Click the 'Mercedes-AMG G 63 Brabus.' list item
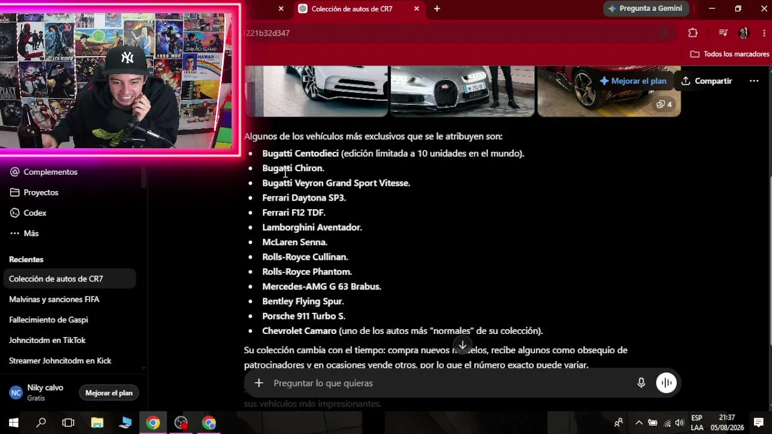This screenshot has width=772, height=434. point(321,286)
